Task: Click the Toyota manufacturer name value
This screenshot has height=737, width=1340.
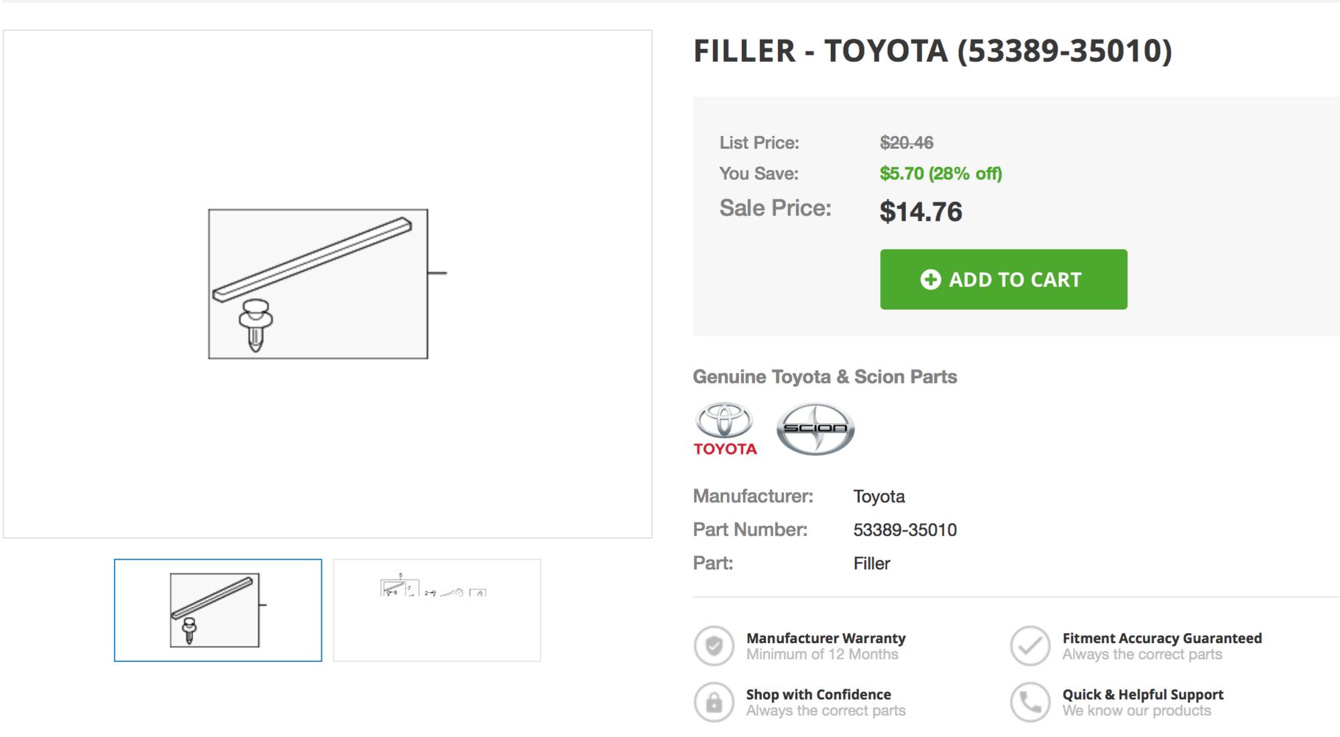Action: pyautogui.click(x=879, y=496)
